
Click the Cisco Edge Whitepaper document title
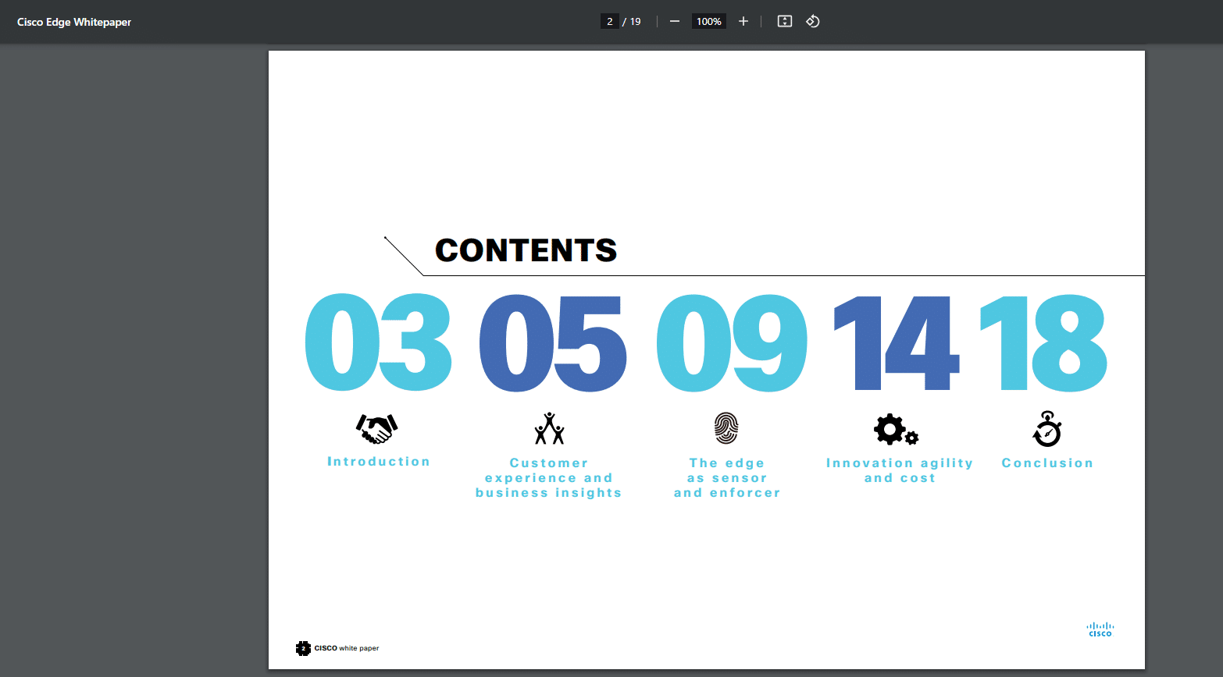tap(74, 22)
